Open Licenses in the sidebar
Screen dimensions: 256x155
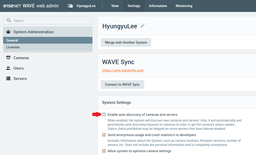tap(48, 47)
